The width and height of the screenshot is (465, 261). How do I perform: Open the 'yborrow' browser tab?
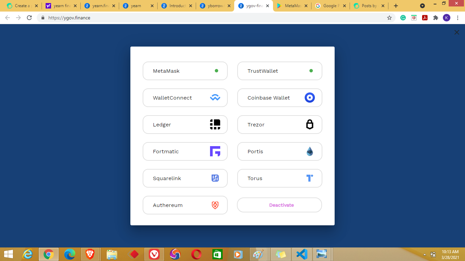click(x=215, y=6)
